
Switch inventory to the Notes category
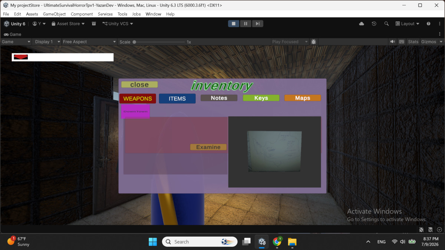pos(219,98)
